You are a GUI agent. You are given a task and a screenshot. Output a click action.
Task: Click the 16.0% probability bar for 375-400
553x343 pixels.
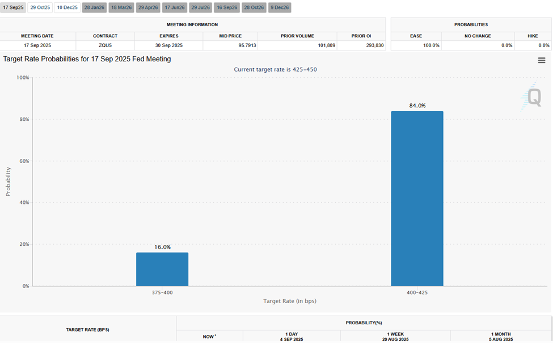[x=162, y=270]
